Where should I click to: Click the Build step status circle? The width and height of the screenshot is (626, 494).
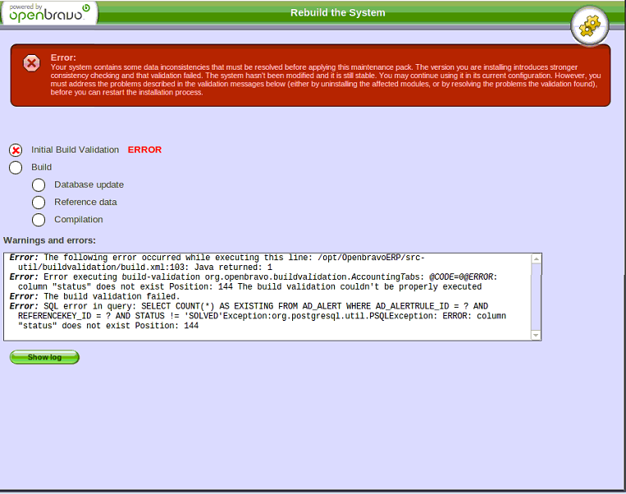click(16, 167)
